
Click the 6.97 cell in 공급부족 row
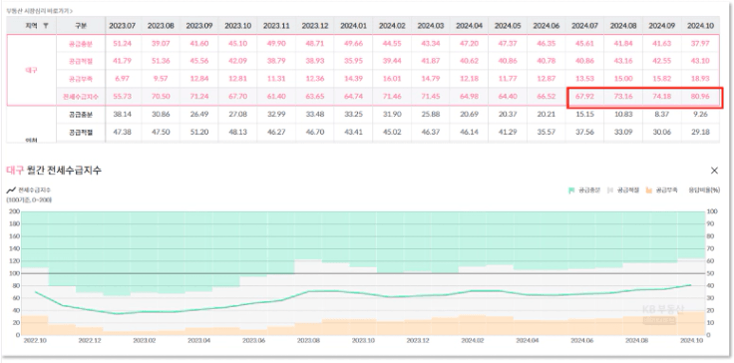click(123, 79)
